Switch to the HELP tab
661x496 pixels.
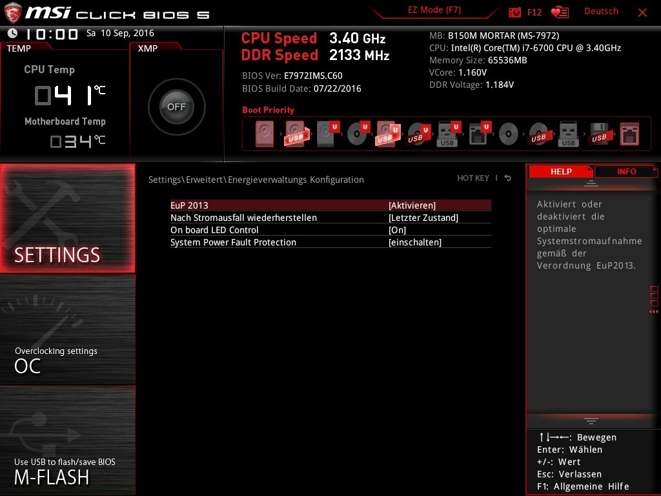point(561,171)
